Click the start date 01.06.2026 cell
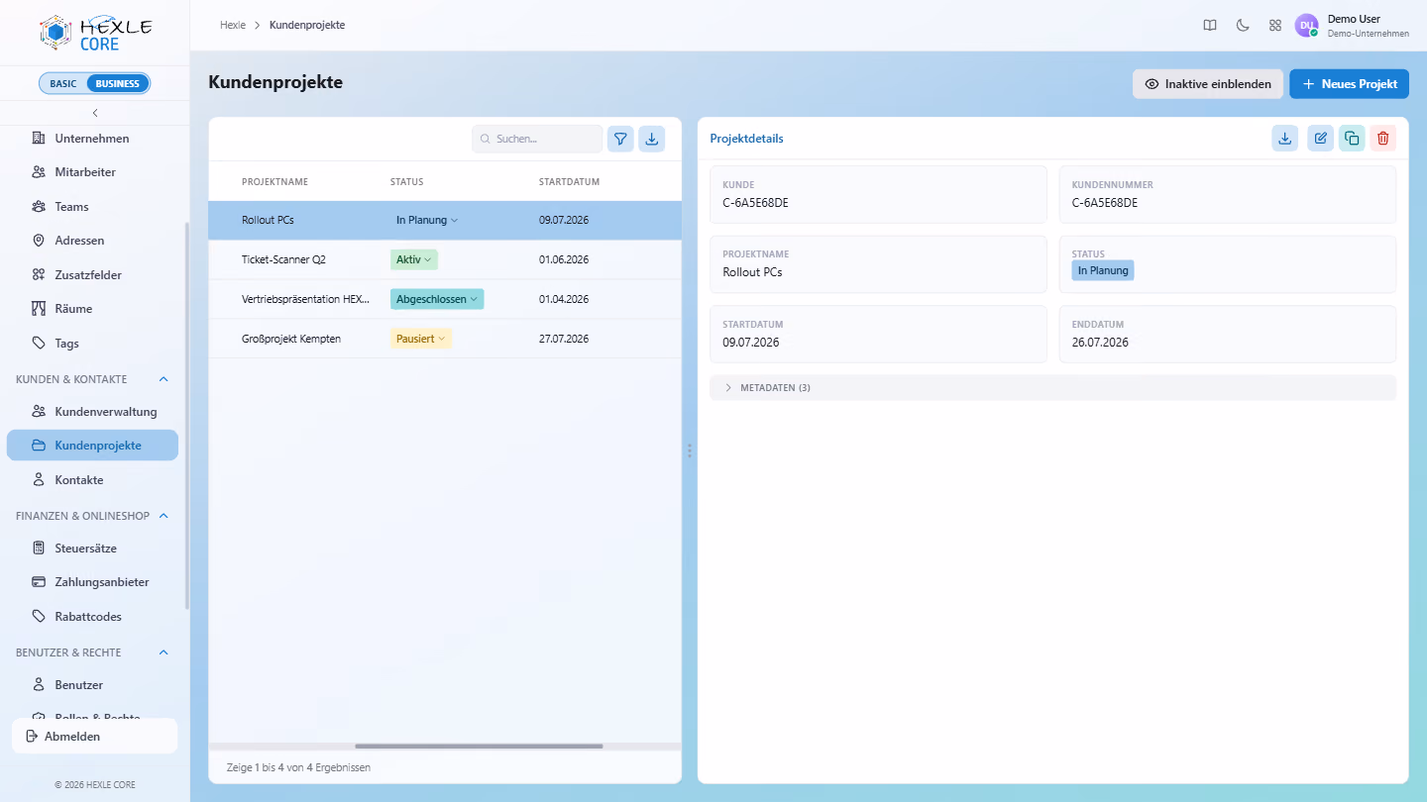The height and width of the screenshot is (802, 1427). [x=564, y=259]
